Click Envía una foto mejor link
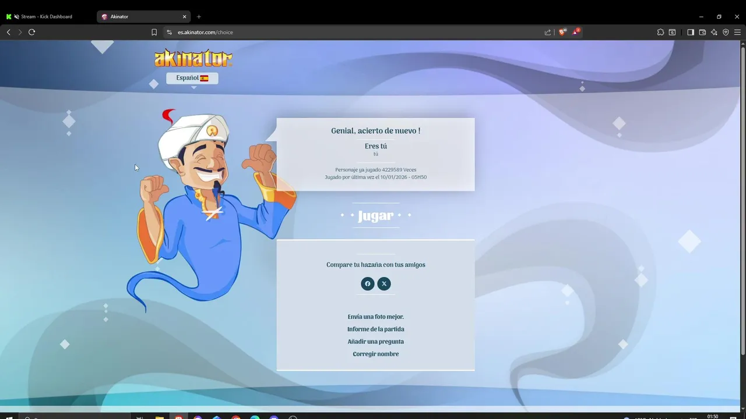Viewport: 746px width, 419px height. [376, 317]
